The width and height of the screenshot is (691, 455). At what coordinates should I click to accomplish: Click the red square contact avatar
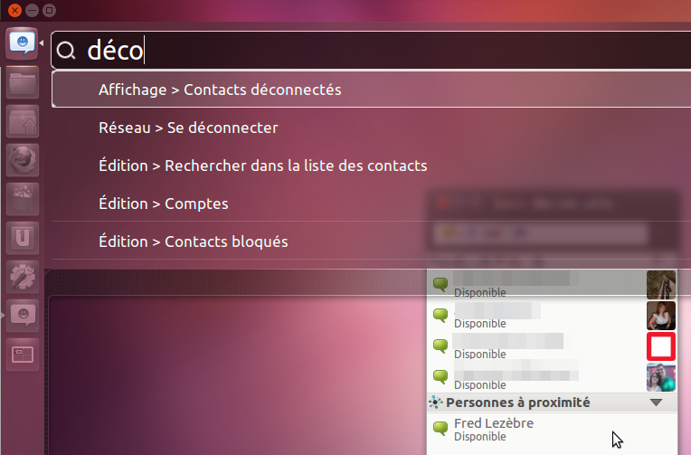tap(661, 346)
